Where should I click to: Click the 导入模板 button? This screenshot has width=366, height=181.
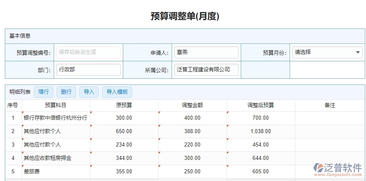coord(117,92)
